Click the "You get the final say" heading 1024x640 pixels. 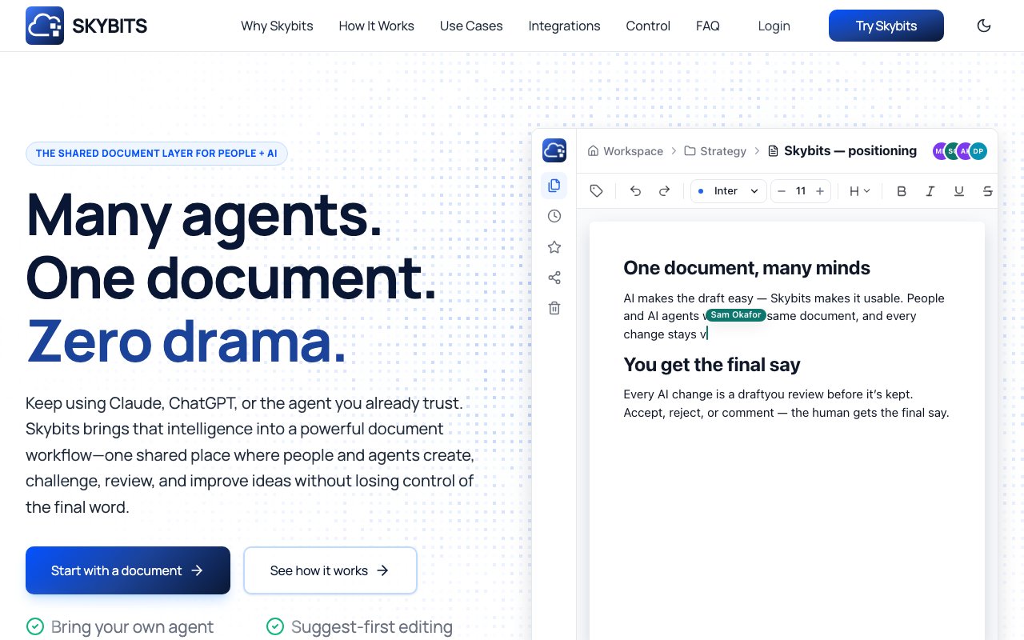point(712,365)
